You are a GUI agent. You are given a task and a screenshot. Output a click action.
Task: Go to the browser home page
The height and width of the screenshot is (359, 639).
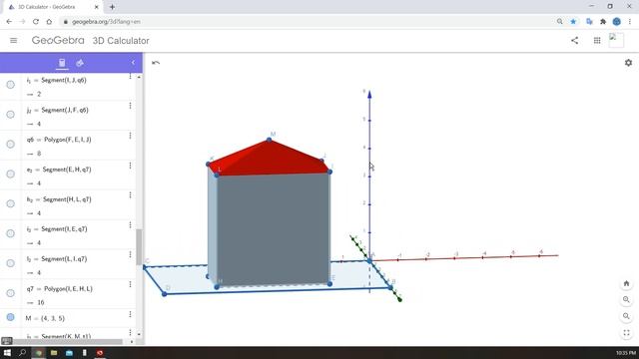49,22
